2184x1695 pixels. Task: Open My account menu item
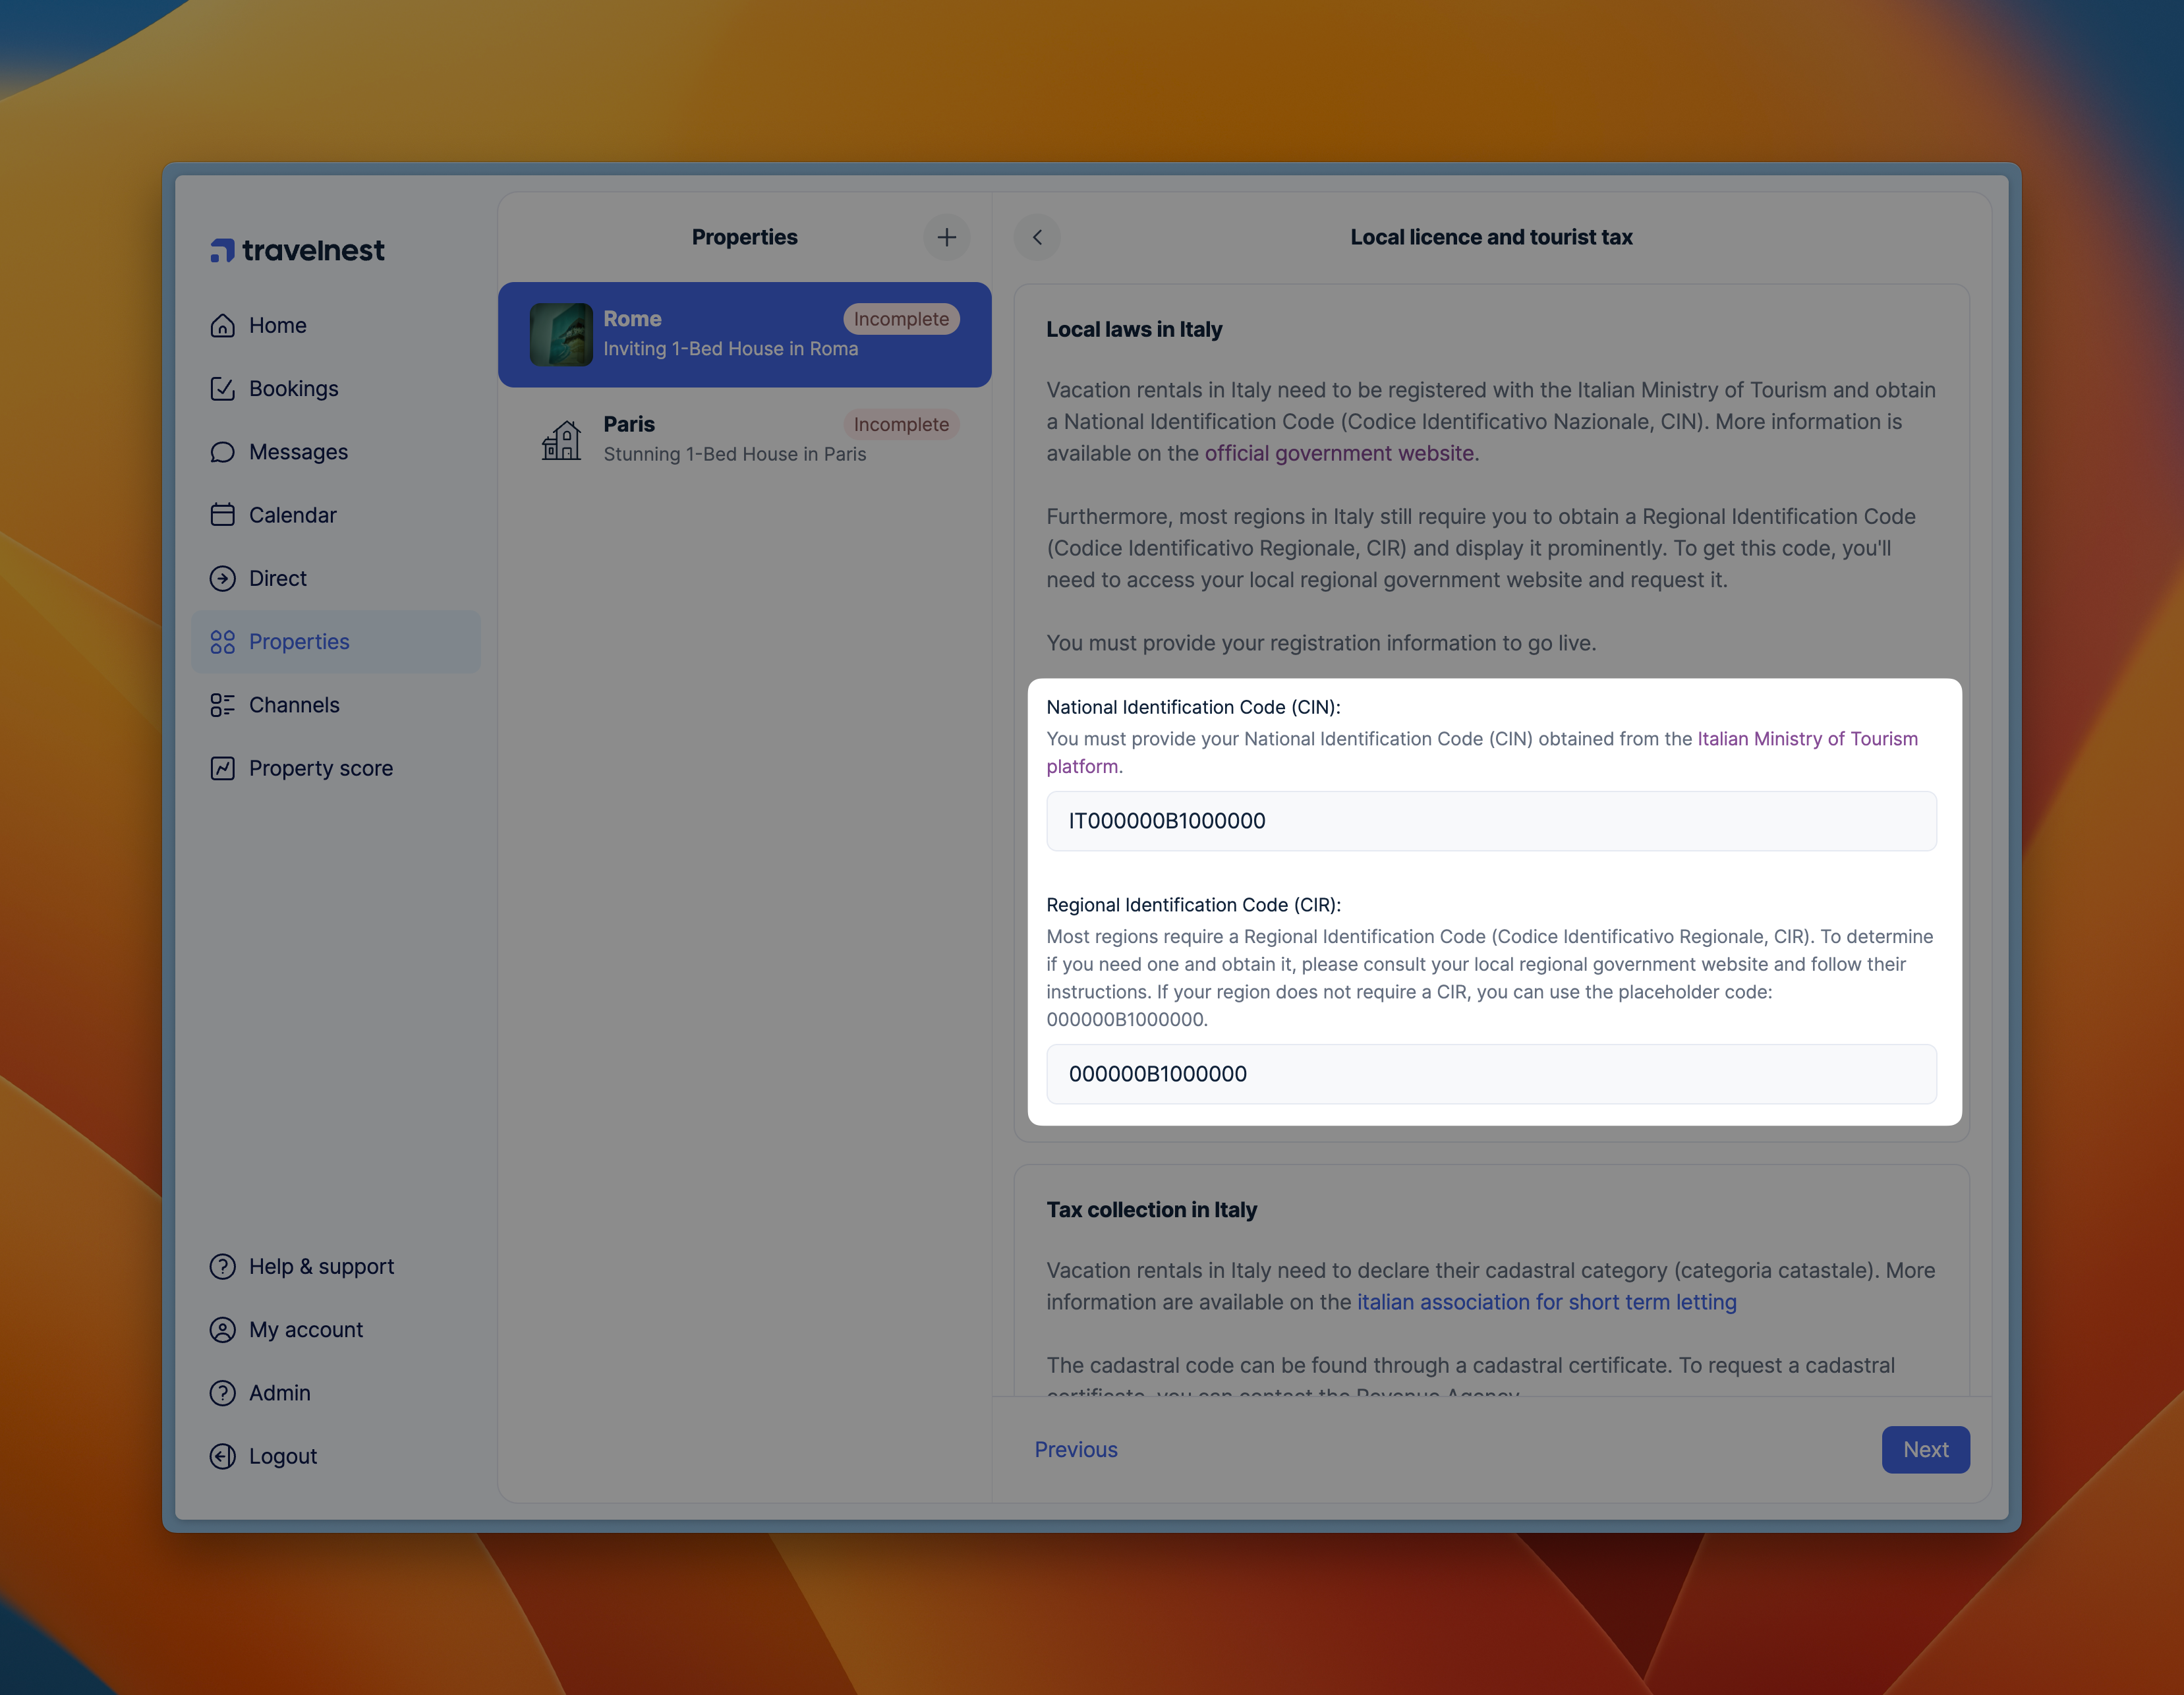(x=305, y=1330)
